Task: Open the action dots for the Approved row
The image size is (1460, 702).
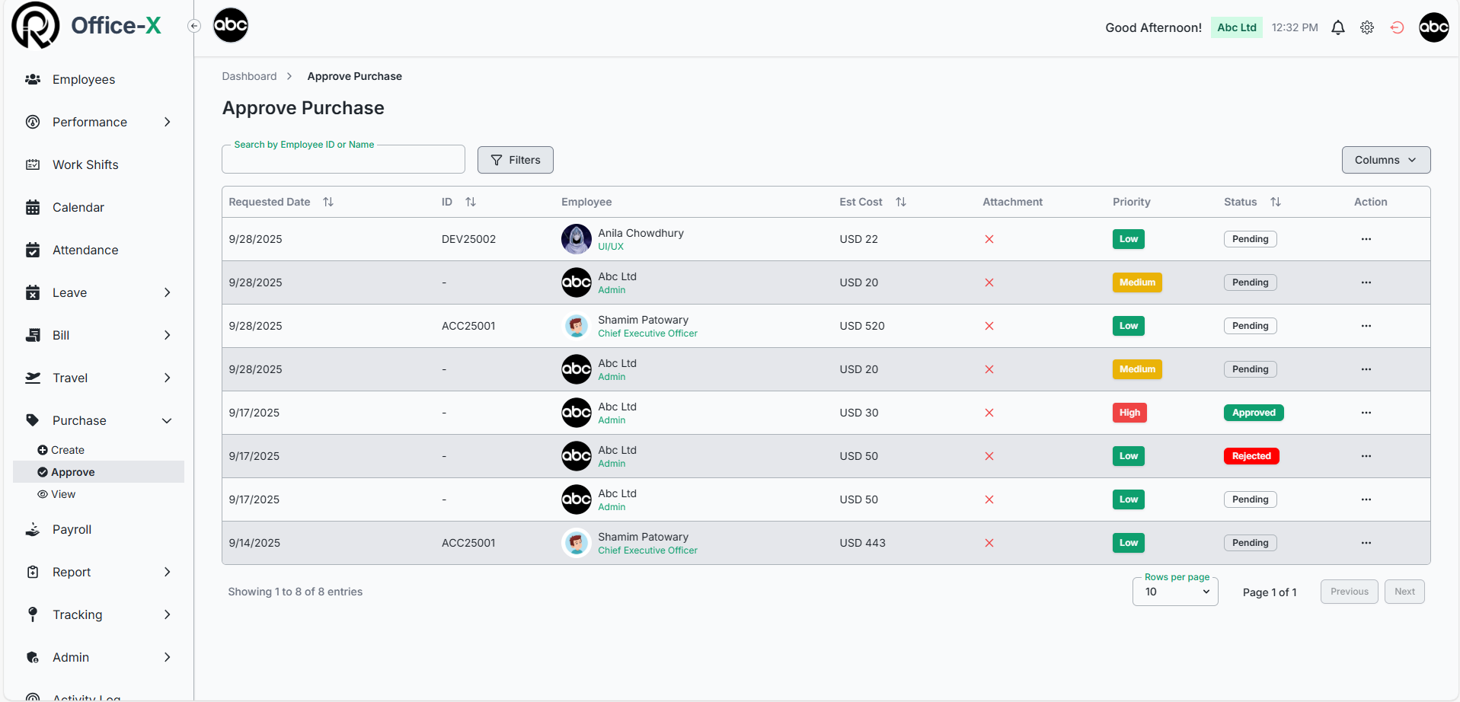Action: 1366,413
